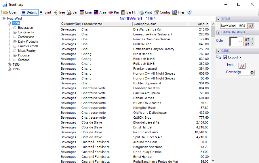
Task: Switch to Synt summary view
Action: click(x=45, y=12)
